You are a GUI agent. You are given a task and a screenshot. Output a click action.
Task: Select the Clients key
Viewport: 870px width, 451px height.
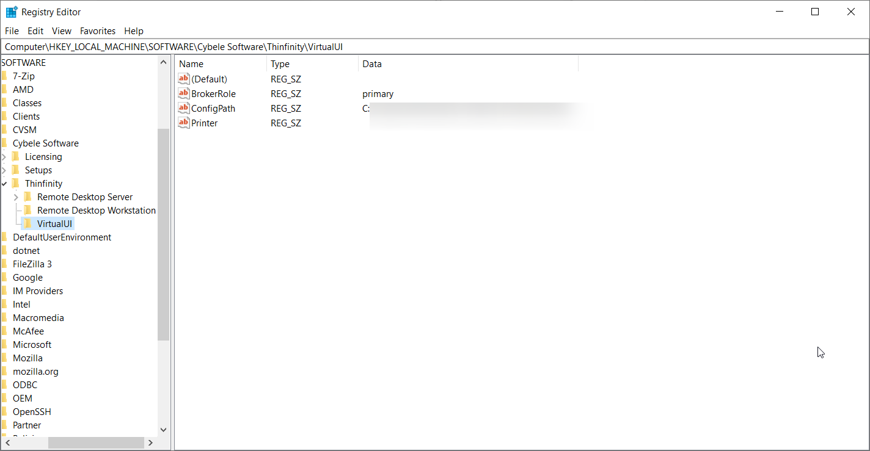click(x=26, y=116)
